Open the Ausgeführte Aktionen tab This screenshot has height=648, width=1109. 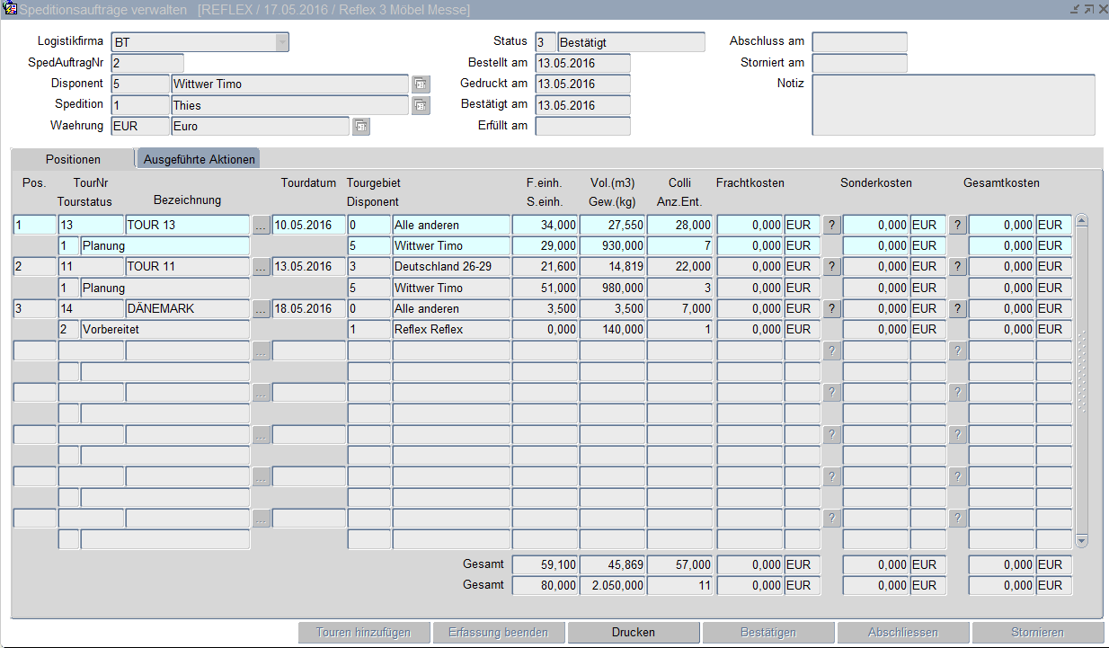coord(200,159)
